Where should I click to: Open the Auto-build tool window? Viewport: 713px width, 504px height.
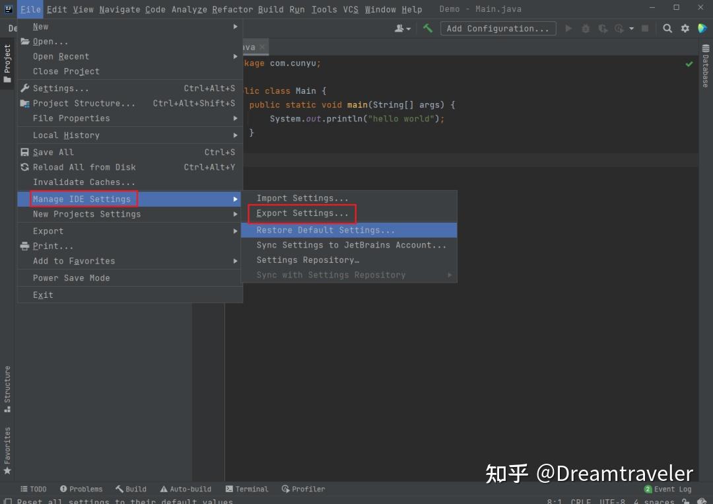[186, 489]
